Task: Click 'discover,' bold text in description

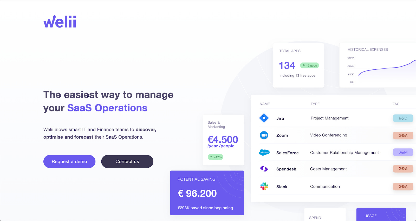Action: (x=146, y=130)
